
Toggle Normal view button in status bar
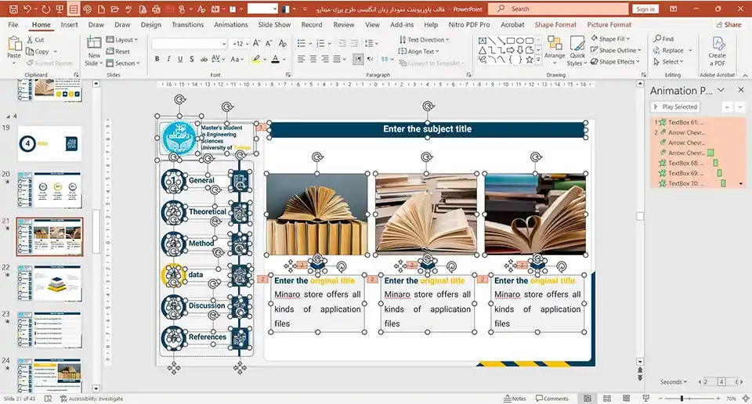click(587, 399)
